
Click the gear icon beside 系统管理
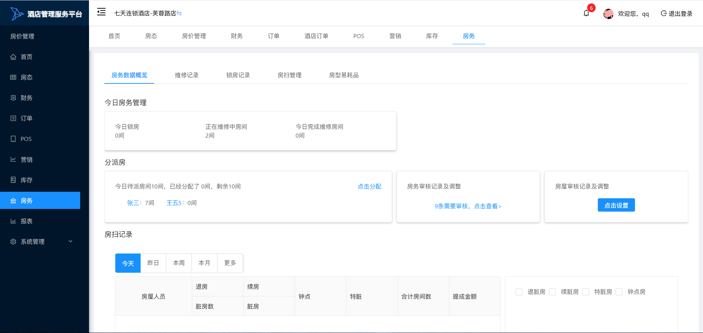point(13,242)
